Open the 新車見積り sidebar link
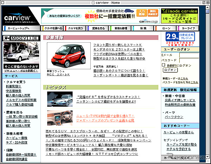 13,86
